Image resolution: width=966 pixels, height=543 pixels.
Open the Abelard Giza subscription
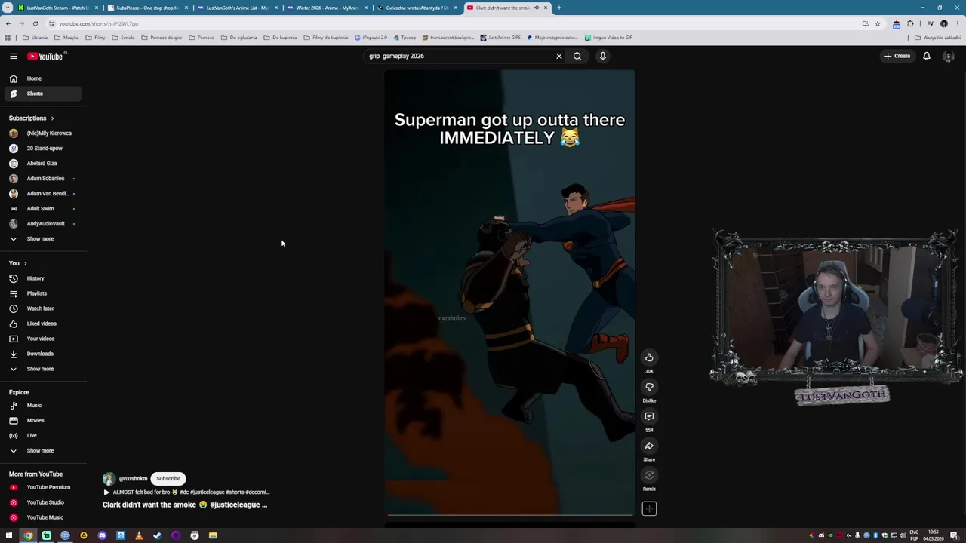click(x=42, y=164)
